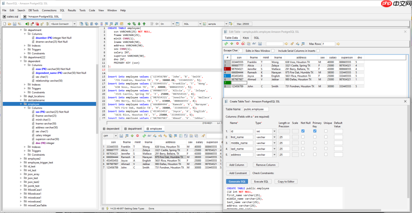
Task: Click save disk icon in Edit Table toolbar
Action: 260,44
